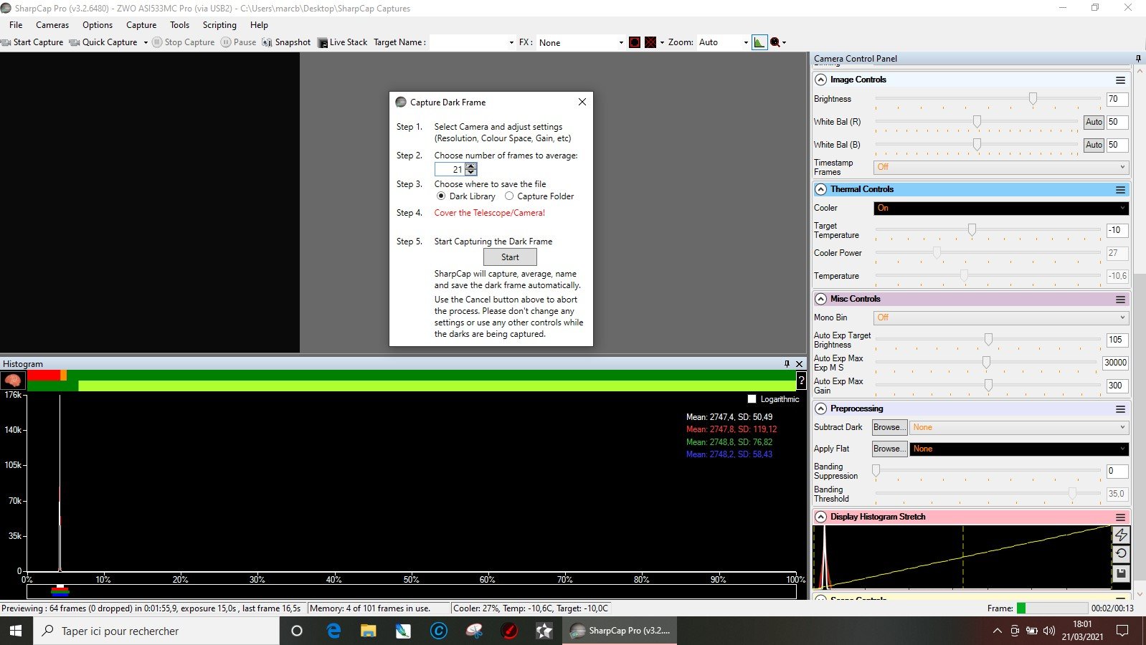The width and height of the screenshot is (1146, 645).
Task: Click Auto for White Bal (B)
Action: click(1094, 145)
